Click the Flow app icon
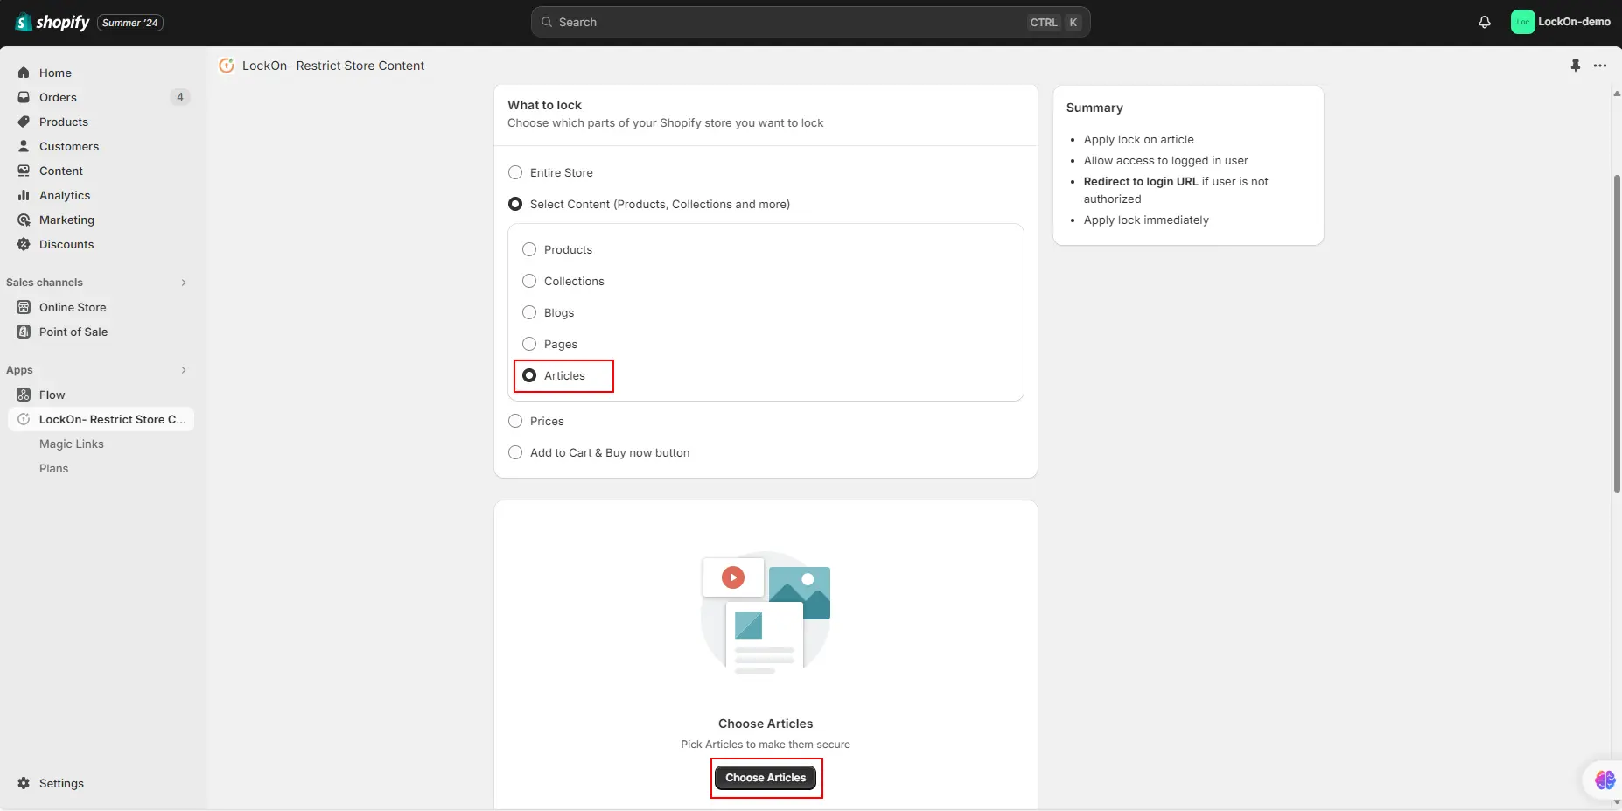The width and height of the screenshot is (1622, 811). 24,395
